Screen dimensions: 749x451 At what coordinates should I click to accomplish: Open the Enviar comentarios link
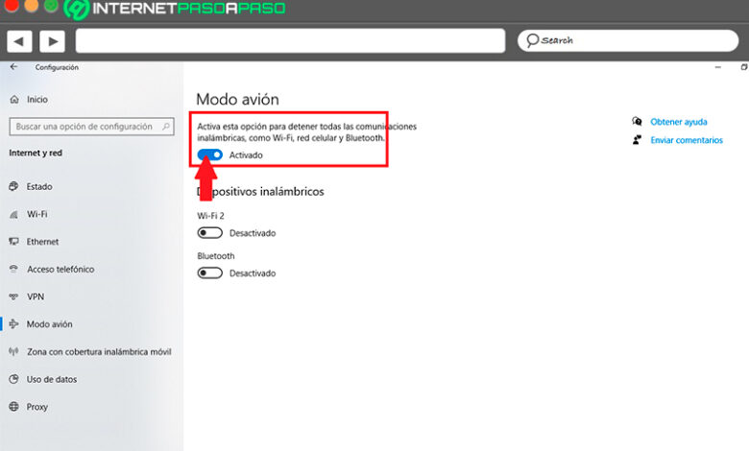[x=687, y=140]
